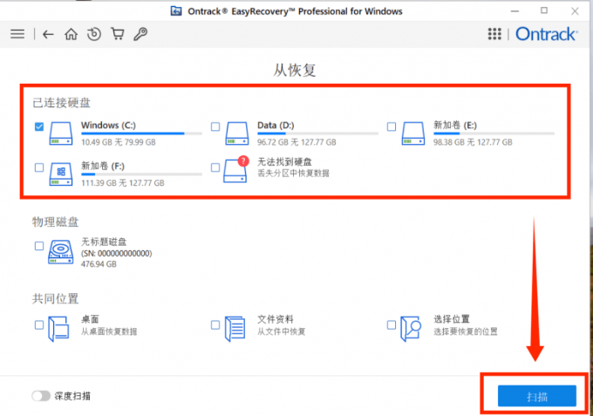Check the 无法找到硬盘 checkbox
The height and width of the screenshot is (416, 593).
click(215, 167)
